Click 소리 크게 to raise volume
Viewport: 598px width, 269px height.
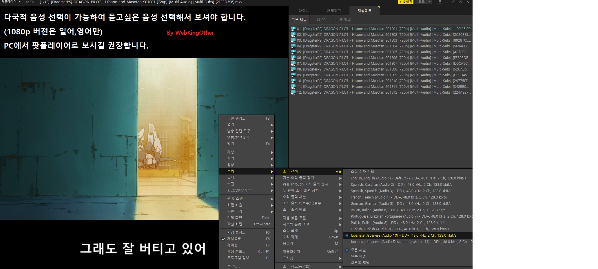click(309, 231)
